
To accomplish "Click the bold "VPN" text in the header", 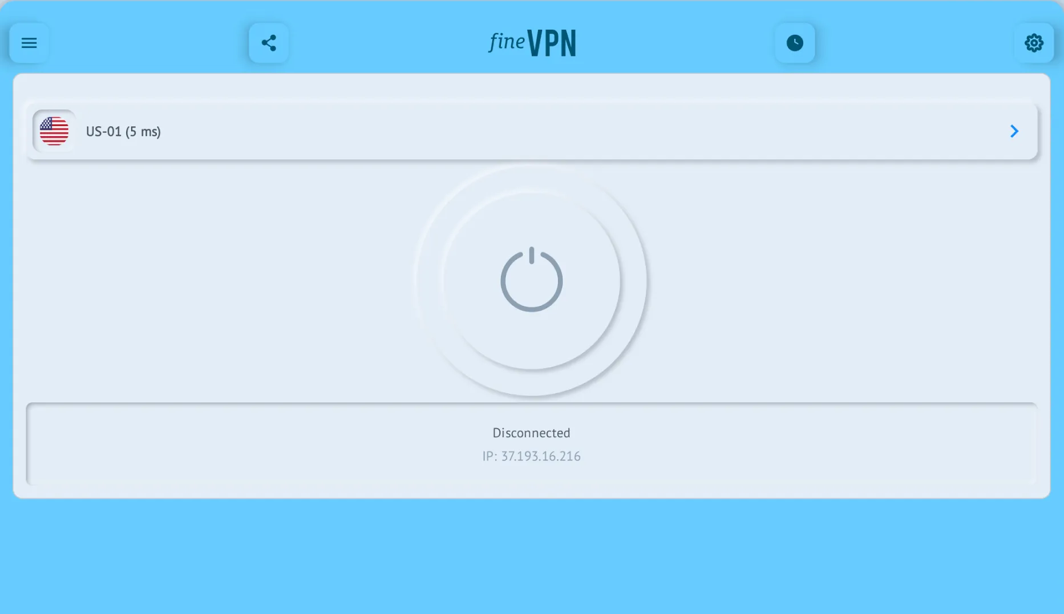I will point(552,43).
